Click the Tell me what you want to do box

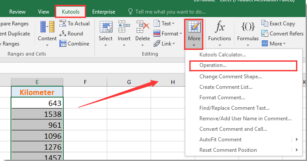tap(170, 12)
